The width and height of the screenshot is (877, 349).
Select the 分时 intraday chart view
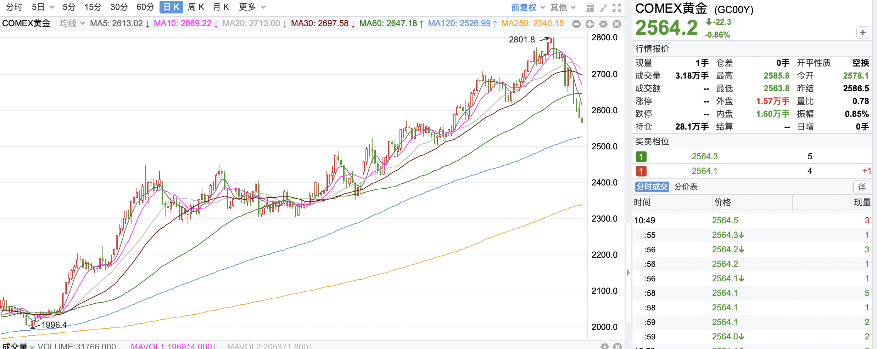[x=14, y=7]
